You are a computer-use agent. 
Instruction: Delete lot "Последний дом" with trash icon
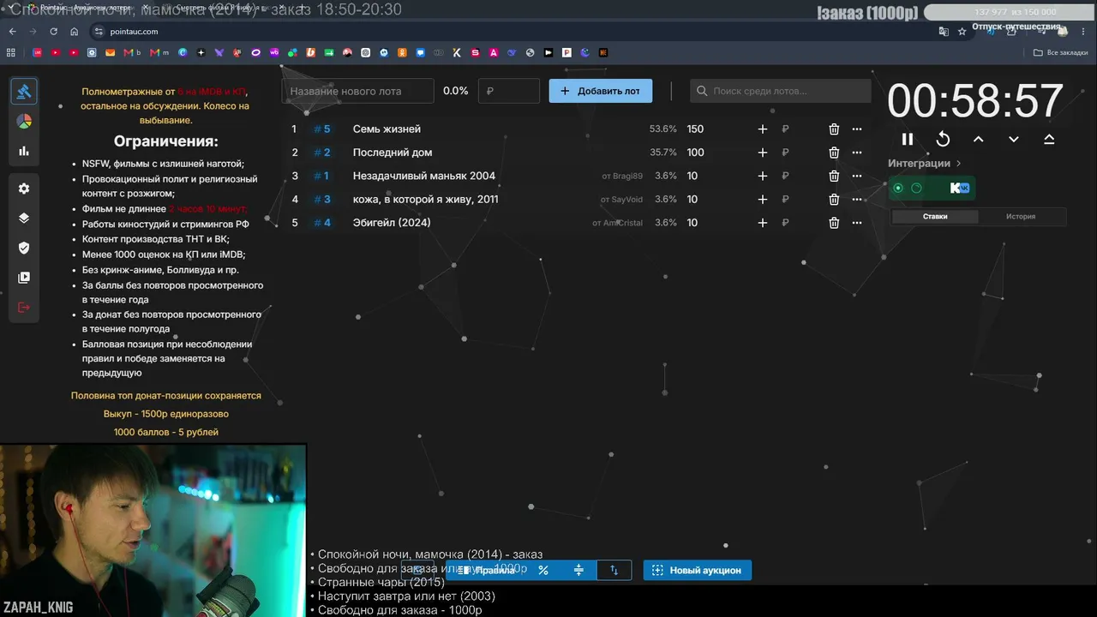(834, 153)
